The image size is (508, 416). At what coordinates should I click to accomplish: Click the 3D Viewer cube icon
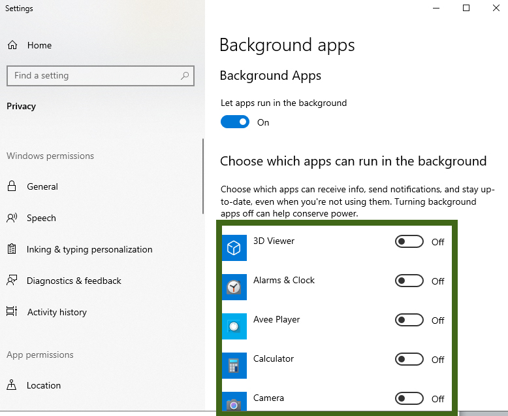click(234, 248)
